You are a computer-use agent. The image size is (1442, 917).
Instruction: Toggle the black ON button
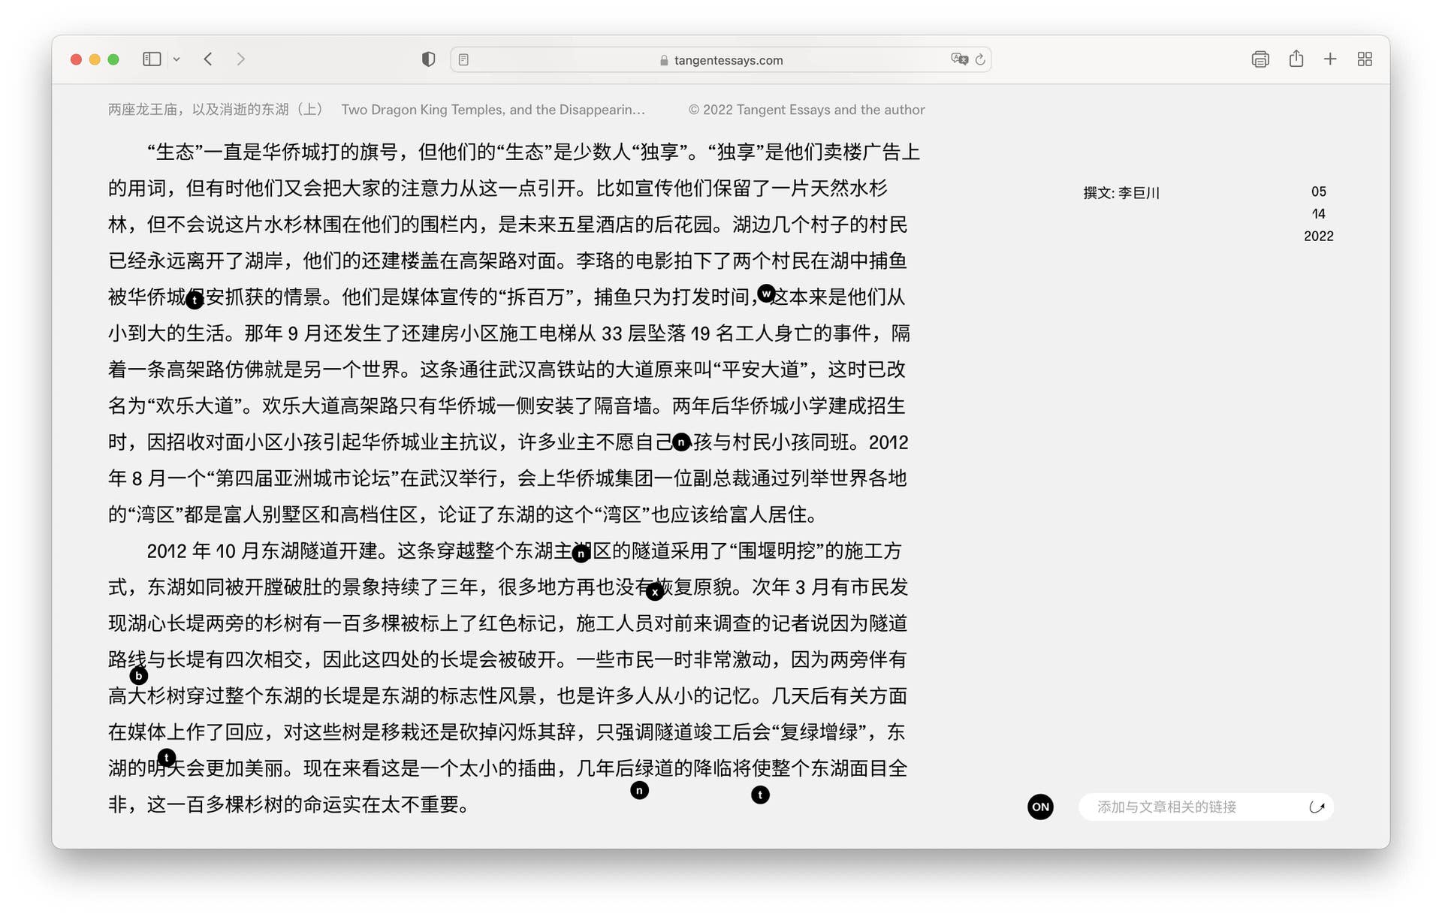(1040, 807)
